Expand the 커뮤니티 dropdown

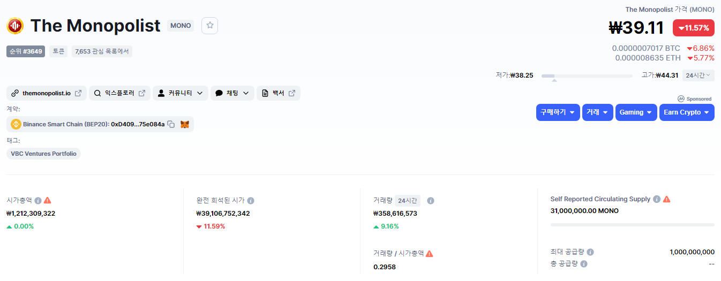point(181,93)
